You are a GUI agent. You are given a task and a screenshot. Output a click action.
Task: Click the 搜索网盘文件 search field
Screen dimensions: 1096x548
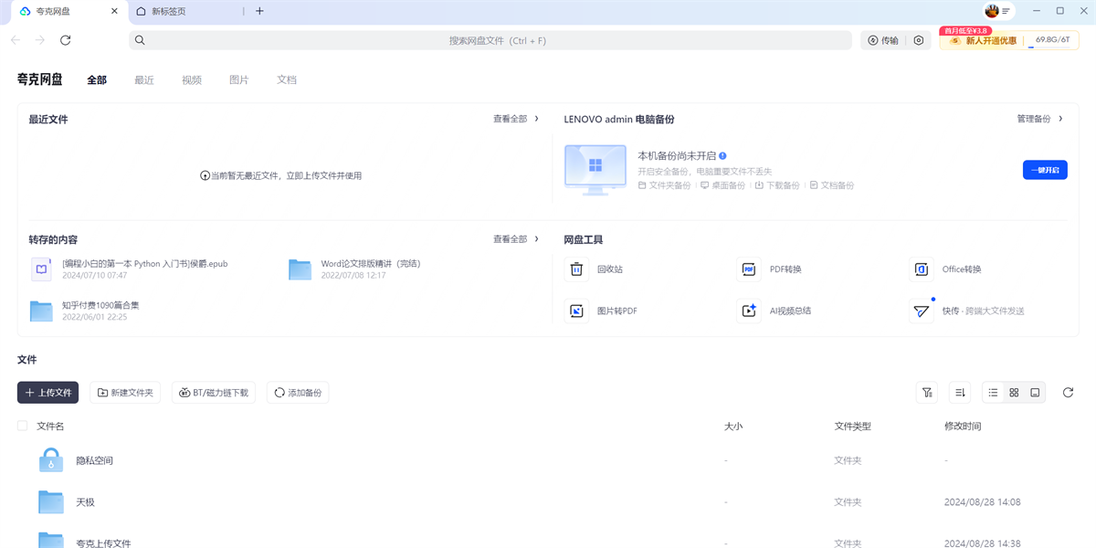click(x=497, y=40)
